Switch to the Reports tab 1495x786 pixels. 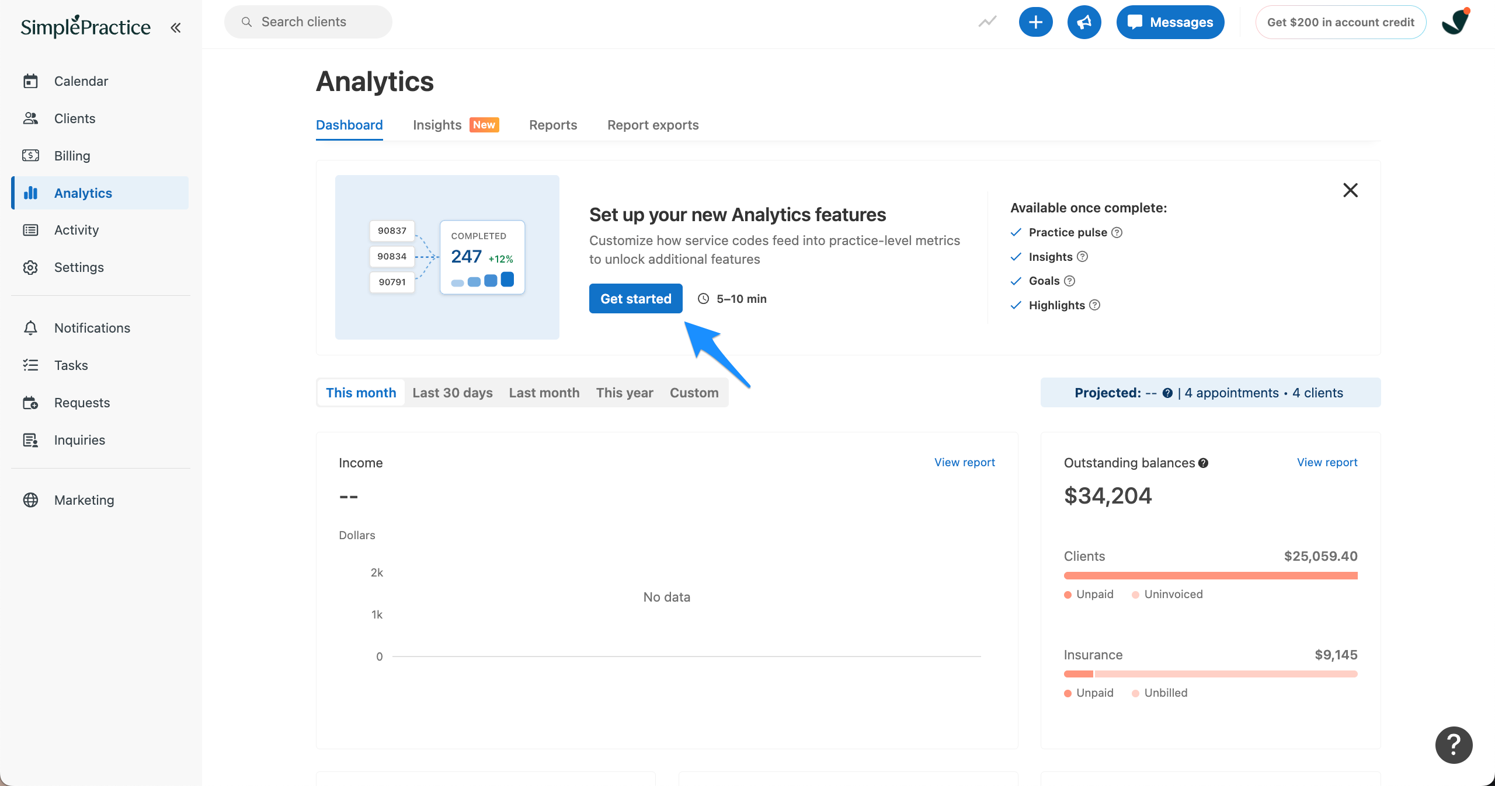[x=553, y=125]
